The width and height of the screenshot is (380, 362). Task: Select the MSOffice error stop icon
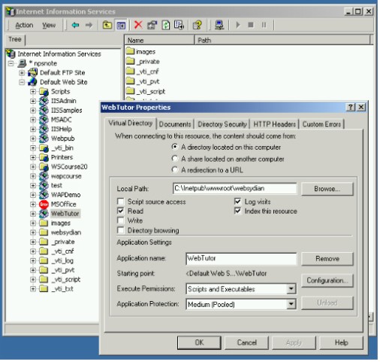[44, 205]
